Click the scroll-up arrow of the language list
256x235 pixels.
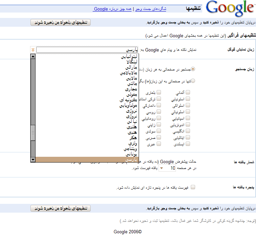[x=33, y=57]
